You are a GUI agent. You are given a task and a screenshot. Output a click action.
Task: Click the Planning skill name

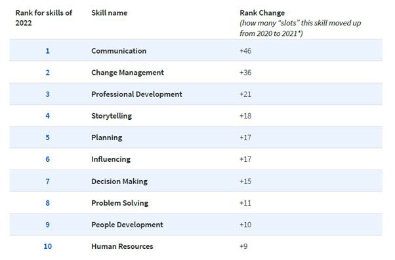click(x=106, y=138)
